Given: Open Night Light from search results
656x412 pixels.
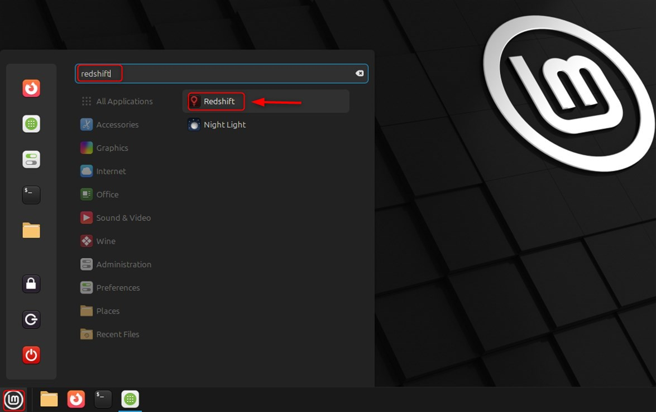Looking at the screenshot, I should (224, 125).
